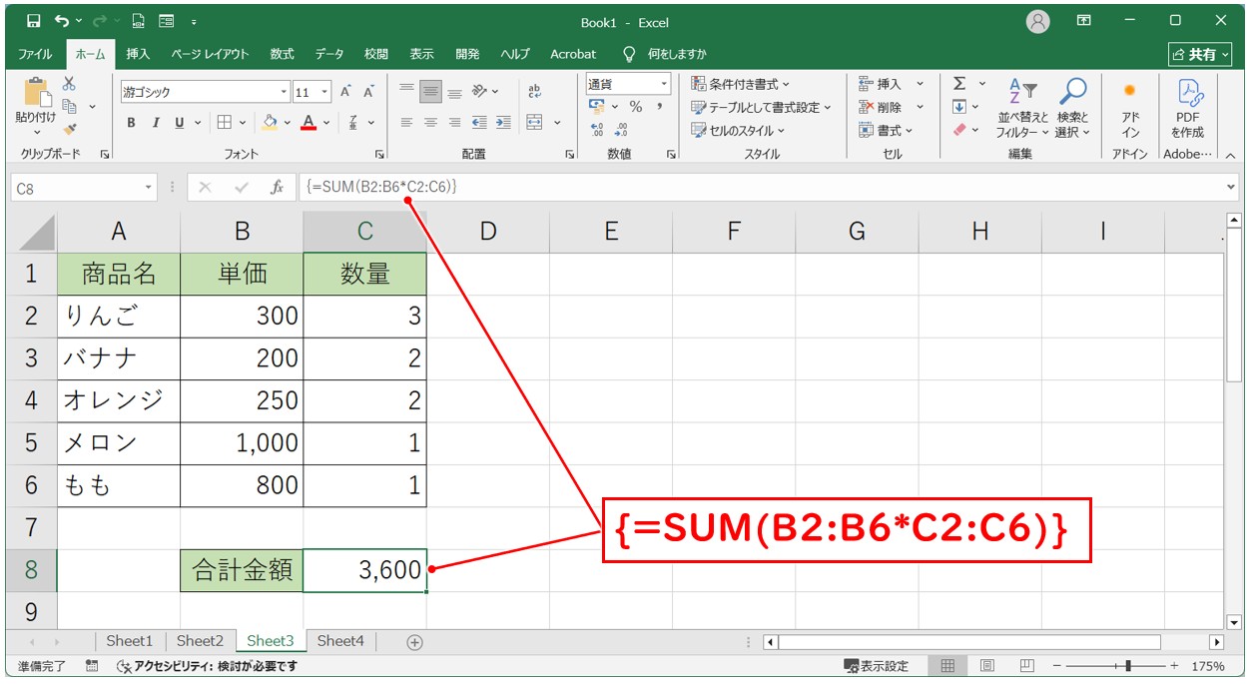This screenshot has height=684, width=1249.
Task: Increase font size with the larger A icon
Action: pyautogui.click(x=345, y=92)
